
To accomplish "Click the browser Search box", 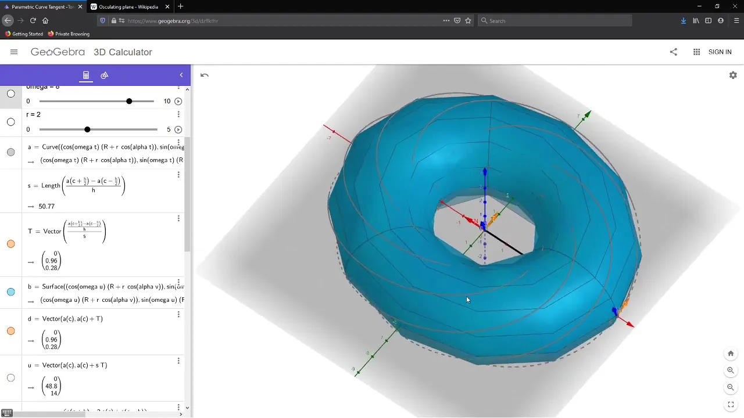I will click(x=555, y=20).
